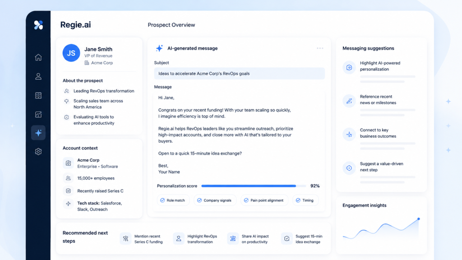Click the Messaging suggestions heading
This screenshot has width=462, height=260.
point(368,48)
